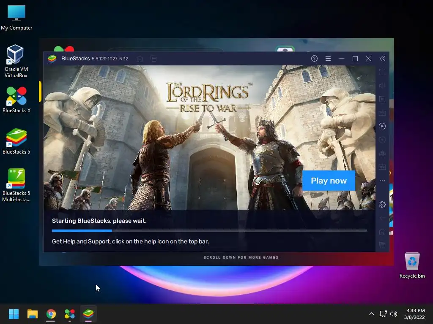
Task: Click the multi-instance tabs icon in title bar
Action: click(x=153, y=59)
